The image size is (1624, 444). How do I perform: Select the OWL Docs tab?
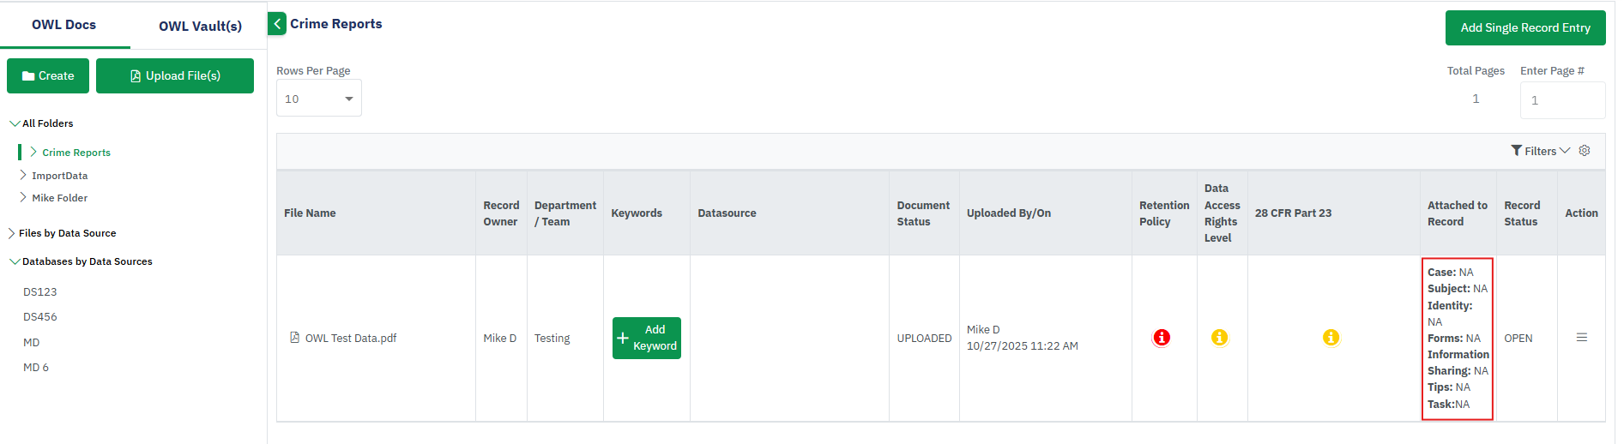coord(64,25)
